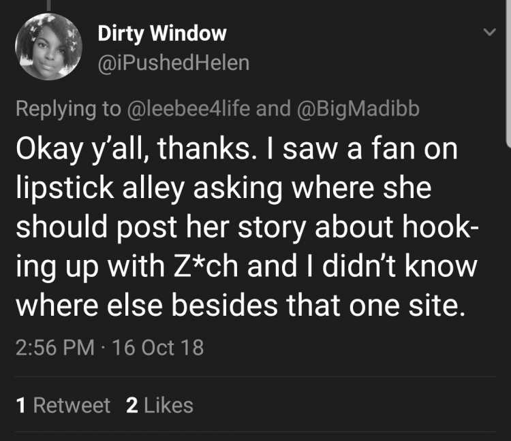
Task: Tap the last tweet line ending 'one site.'
Action: (241, 306)
